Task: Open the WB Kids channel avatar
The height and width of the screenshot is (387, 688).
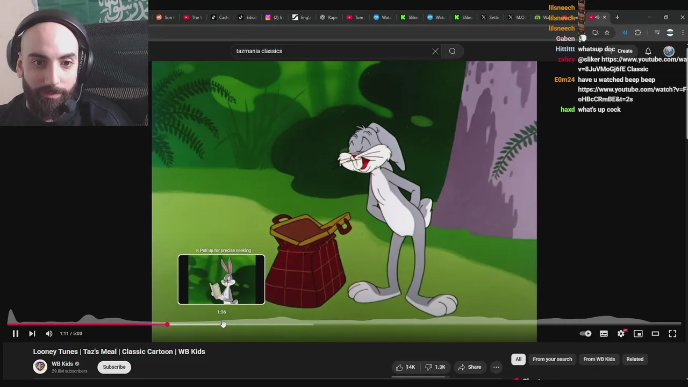Action: tap(40, 367)
